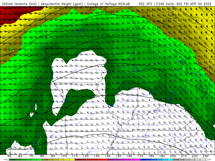Click the '190' value on color scale
The width and height of the screenshot is (215, 161).
[x=162, y=156]
